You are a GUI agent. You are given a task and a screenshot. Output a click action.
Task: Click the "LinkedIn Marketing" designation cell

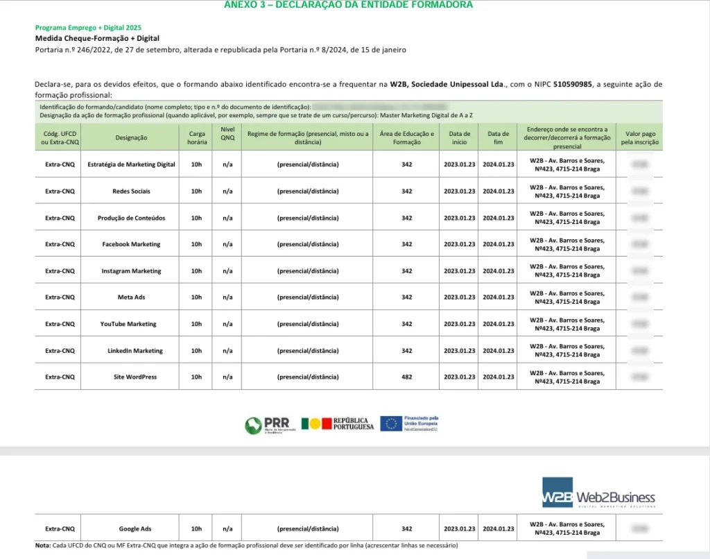click(131, 350)
